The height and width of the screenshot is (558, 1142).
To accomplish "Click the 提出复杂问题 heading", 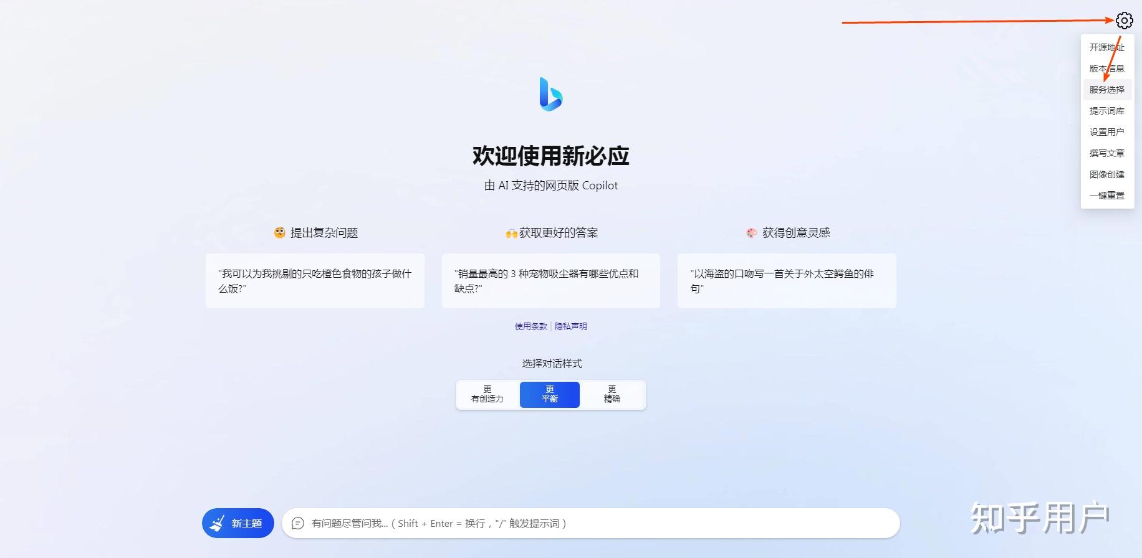I will tap(316, 233).
